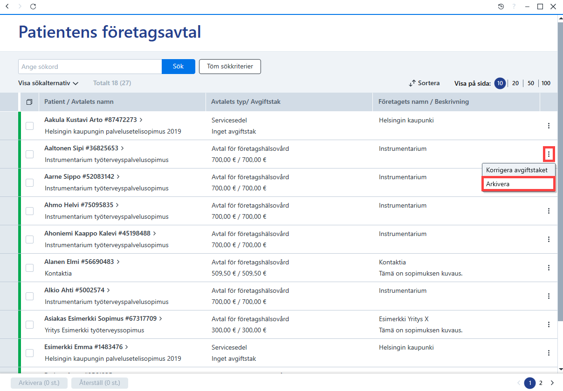Go to previous page arrow
Viewport: 563px width, 391px height.
point(519,383)
